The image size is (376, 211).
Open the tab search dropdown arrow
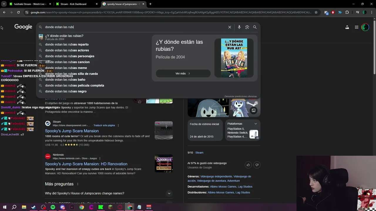4,4
